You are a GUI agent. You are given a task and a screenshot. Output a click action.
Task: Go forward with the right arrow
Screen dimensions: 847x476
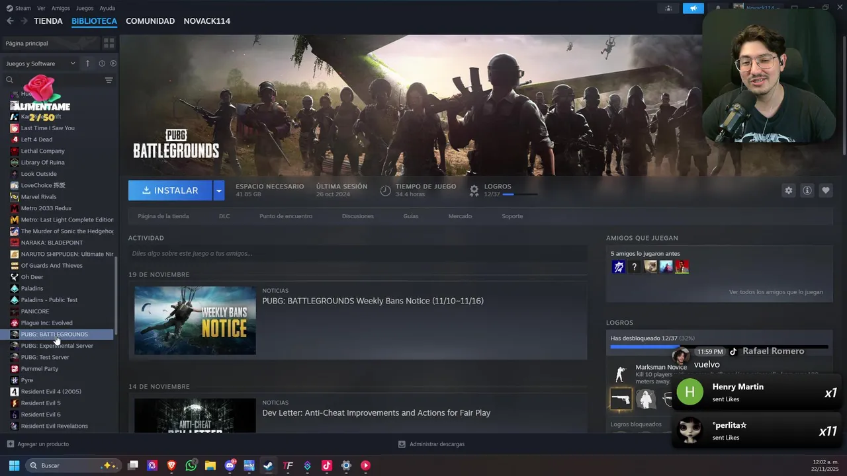pyautogui.click(x=24, y=21)
